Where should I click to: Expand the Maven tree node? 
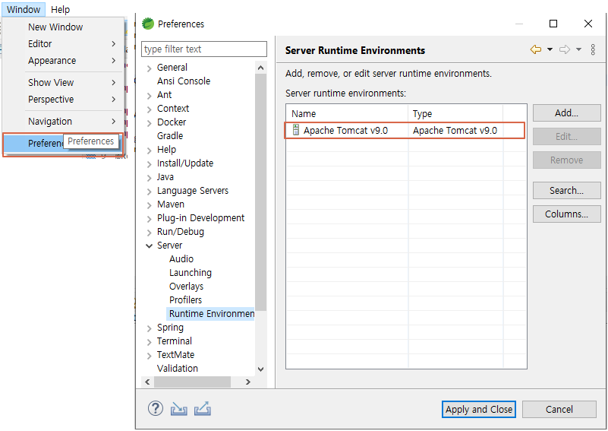[x=150, y=205]
